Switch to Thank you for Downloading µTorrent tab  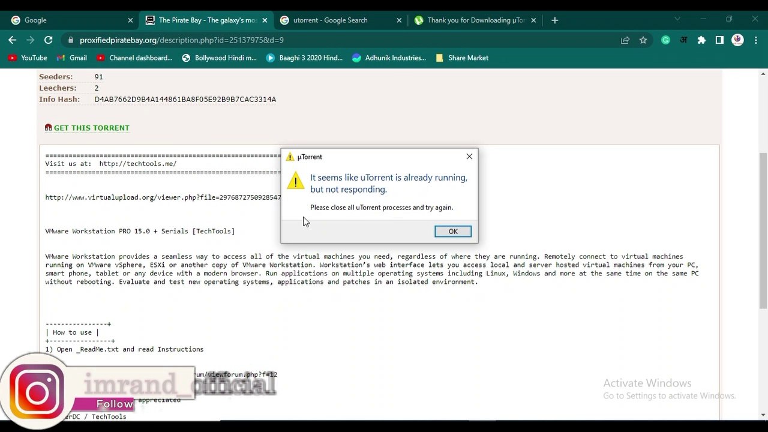pyautogui.click(x=476, y=20)
